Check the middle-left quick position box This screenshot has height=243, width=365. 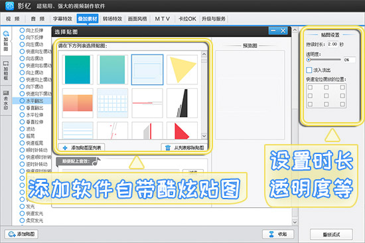(x=310, y=96)
